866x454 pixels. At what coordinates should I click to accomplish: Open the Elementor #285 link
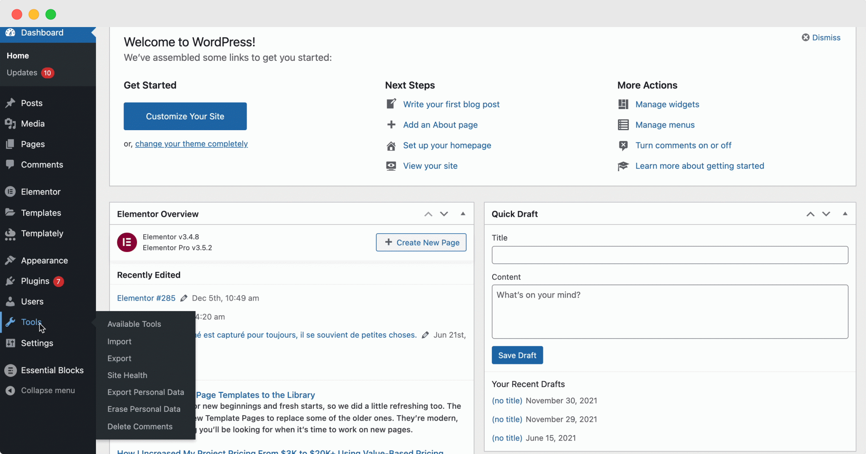[x=146, y=298]
